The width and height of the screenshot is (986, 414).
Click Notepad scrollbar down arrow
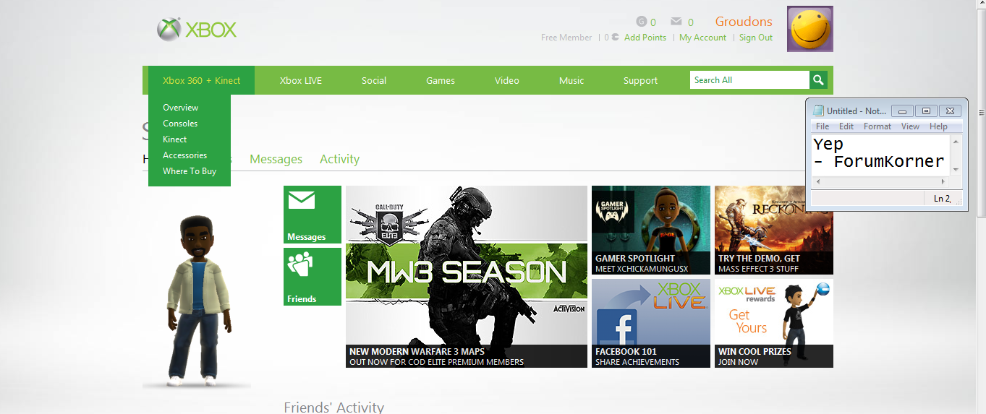(x=956, y=168)
